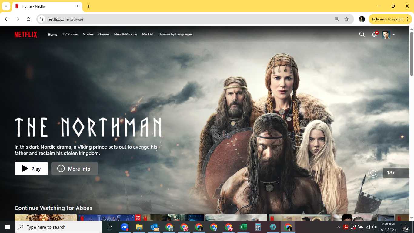Open the Movies menu
The height and width of the screenshot is (233, 414).
coord(88,34)
